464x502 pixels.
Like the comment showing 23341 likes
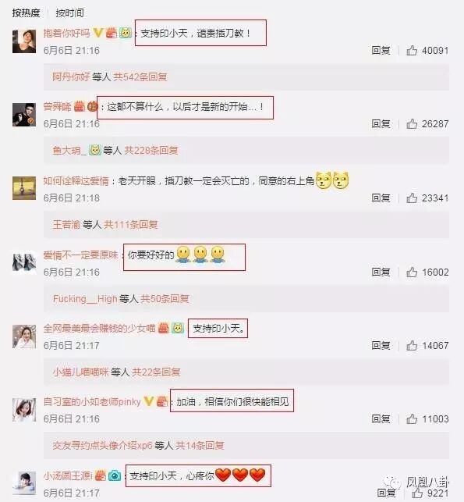[412, 198]
